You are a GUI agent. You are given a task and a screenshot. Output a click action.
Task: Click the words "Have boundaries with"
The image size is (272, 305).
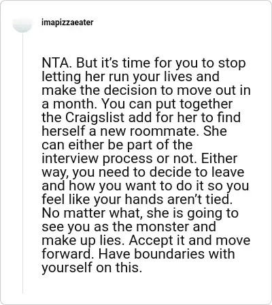[x=167, y=254]
